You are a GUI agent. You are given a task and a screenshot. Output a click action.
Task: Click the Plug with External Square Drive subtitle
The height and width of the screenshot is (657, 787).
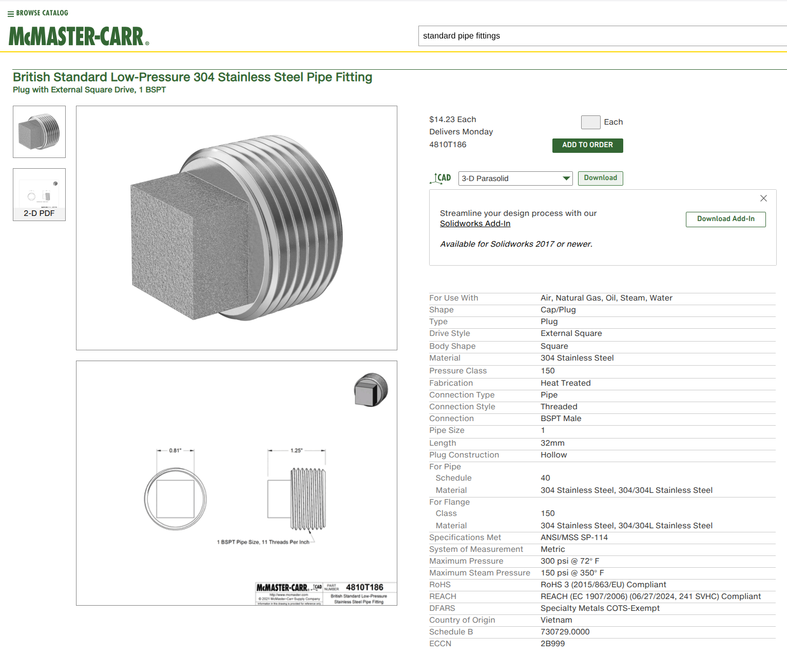(x=89, y=90)
